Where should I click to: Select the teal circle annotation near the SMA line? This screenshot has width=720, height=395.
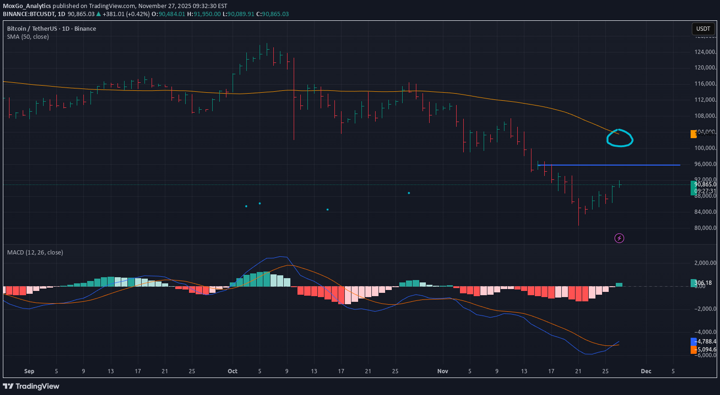point(620,139)
